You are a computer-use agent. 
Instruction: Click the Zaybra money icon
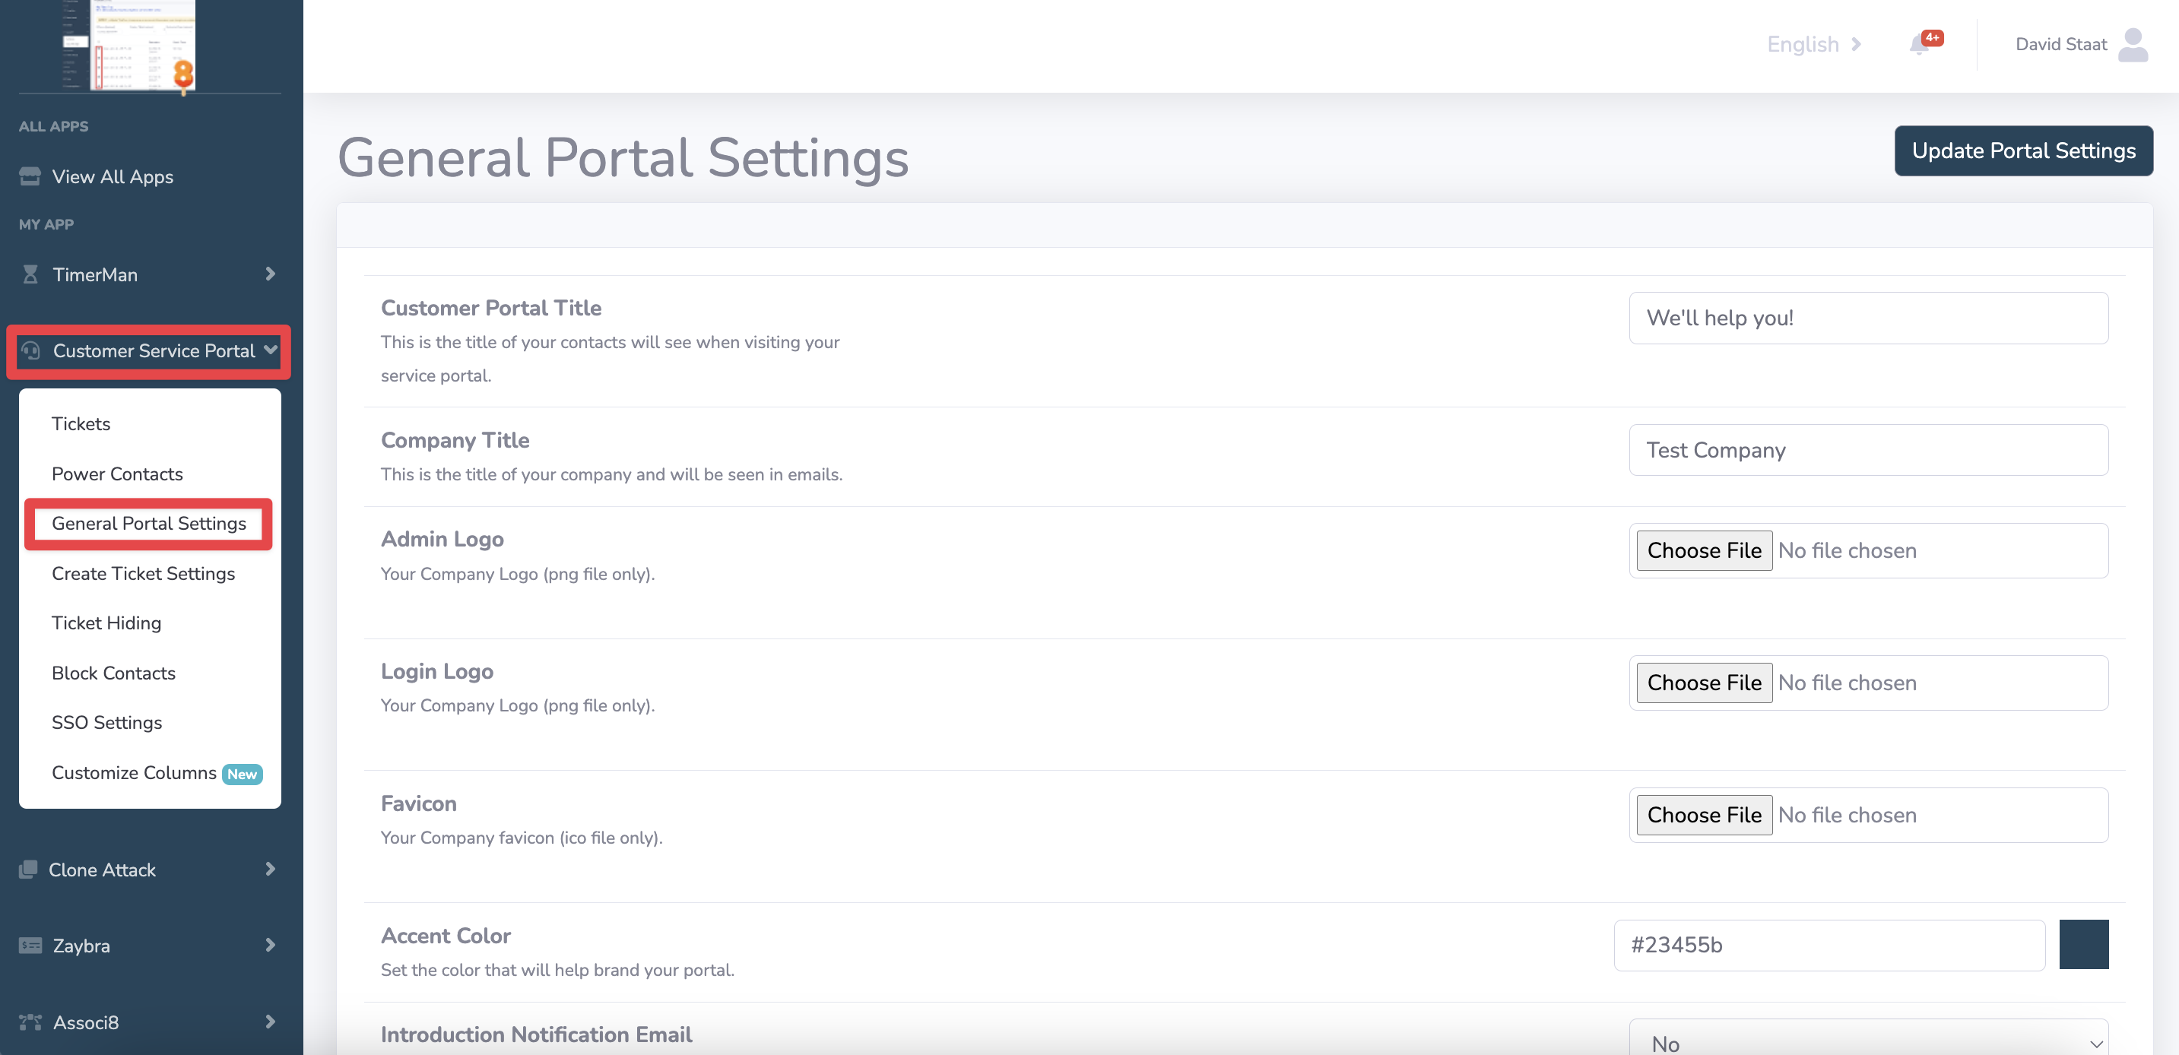pyautogui.click(x=30, y=945)
